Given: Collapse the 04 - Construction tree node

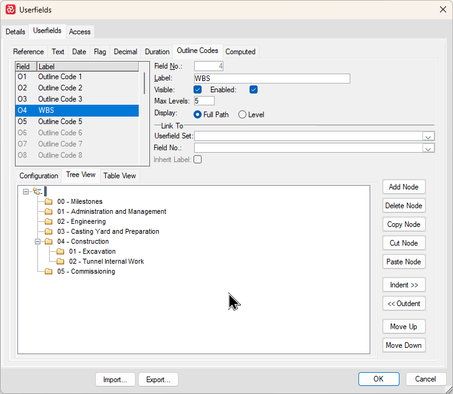Looking at the screenshot, I should (x=37, y=241).
